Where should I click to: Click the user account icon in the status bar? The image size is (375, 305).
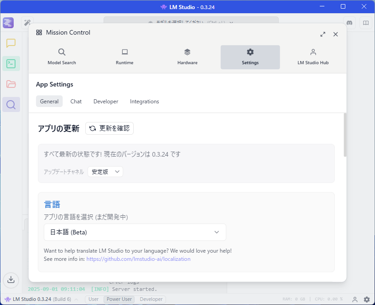pos(355,299)
